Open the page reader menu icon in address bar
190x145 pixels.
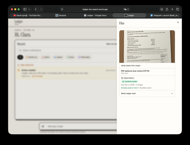tap(62, 9)
